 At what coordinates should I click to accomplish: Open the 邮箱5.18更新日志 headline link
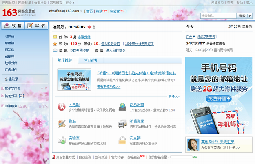tap(136, 73)
